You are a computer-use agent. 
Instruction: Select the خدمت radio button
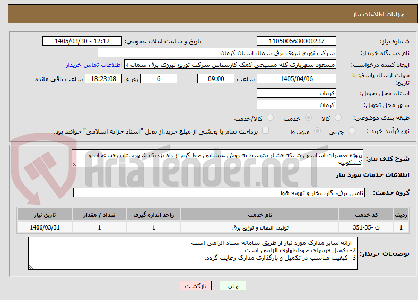pos(308,118)
